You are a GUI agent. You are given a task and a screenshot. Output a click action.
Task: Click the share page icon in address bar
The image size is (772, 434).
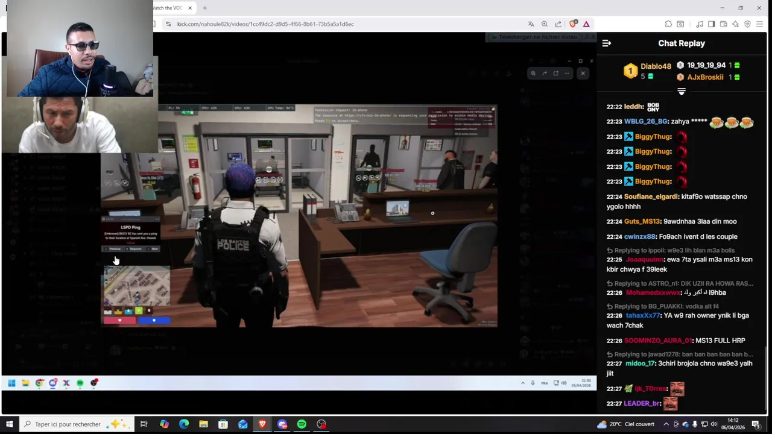[x=558, y=24]
